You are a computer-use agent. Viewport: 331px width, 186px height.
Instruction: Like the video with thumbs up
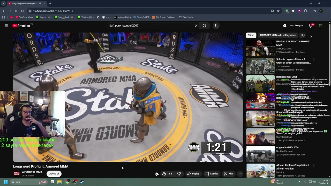click(167, 174)
